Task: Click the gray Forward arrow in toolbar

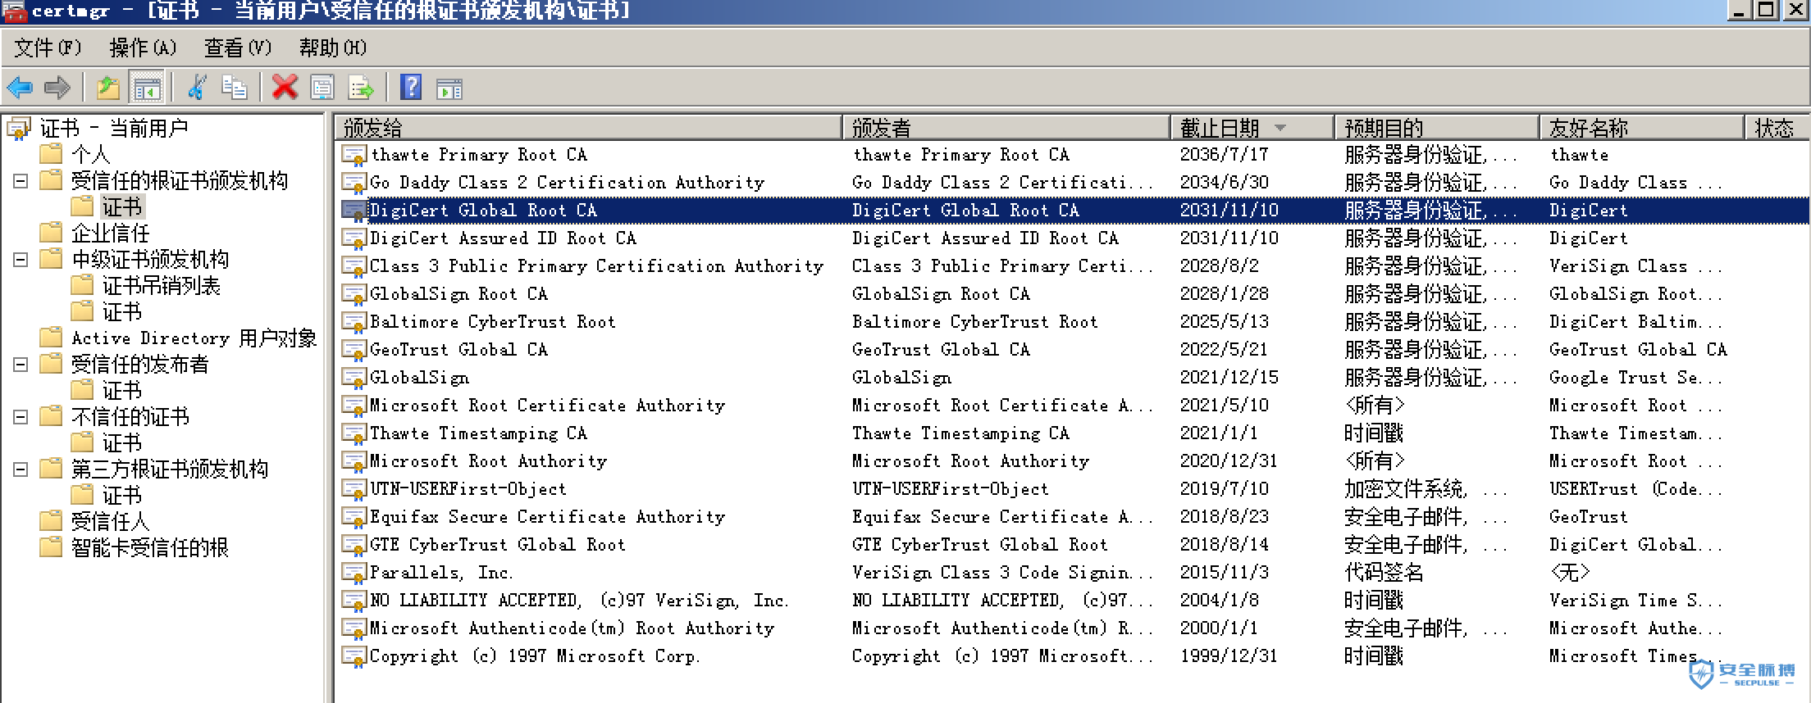Action: point(57,88)
